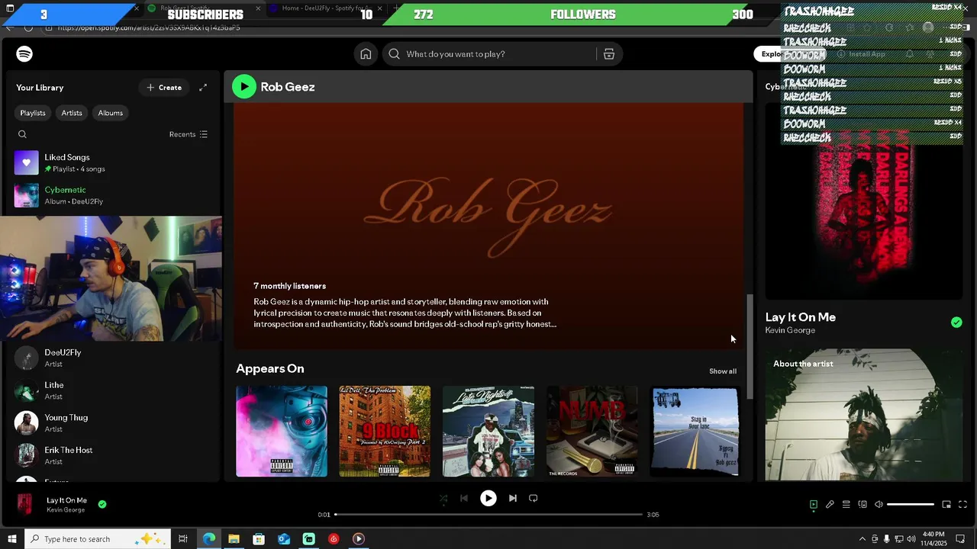This screenshot has height=549, width=977.
Task: Open File Explorer from taskbar
Action: point(234,539)
